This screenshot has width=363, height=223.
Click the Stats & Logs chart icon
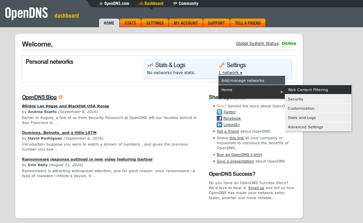click(150, 65)
